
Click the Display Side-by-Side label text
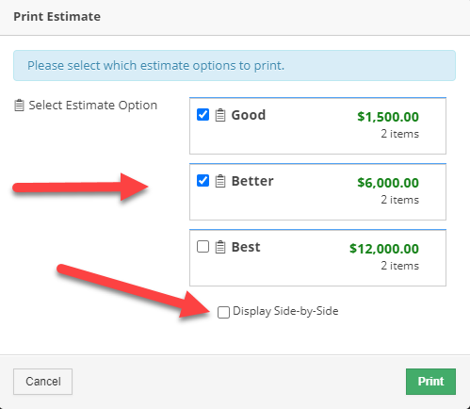pos(285,311)
